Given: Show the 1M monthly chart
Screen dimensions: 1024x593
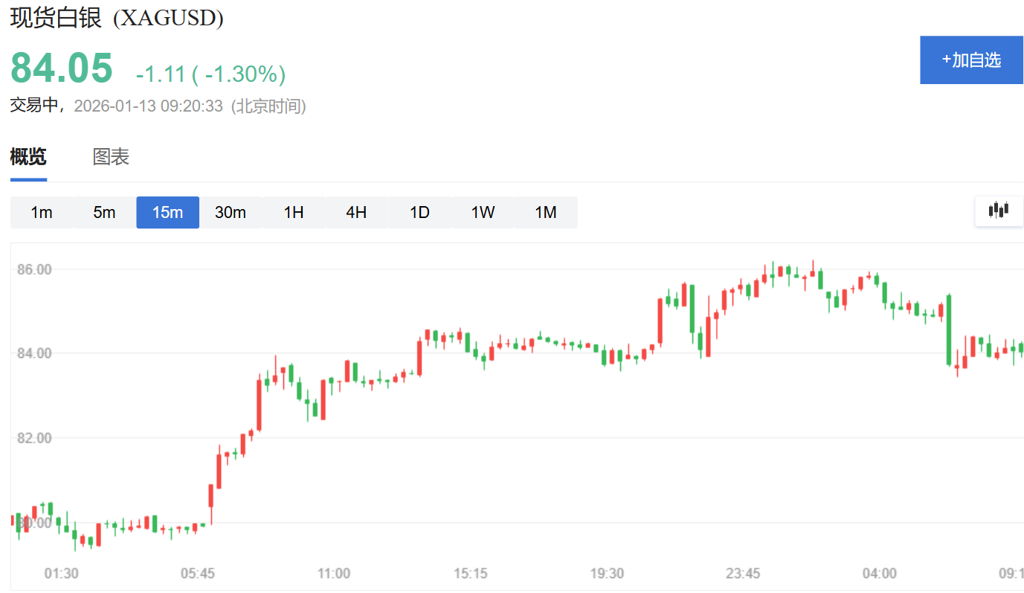Looking at the screenshot, I should [x=546, y=213].
